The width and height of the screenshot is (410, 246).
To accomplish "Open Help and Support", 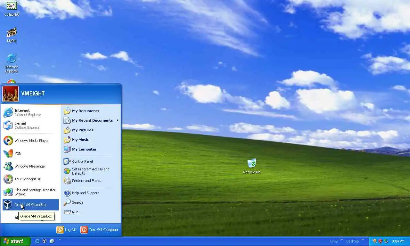I will coord(91,193).
